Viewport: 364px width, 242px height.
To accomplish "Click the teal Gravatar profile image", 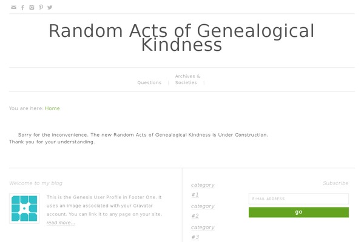I will point(24,208).
